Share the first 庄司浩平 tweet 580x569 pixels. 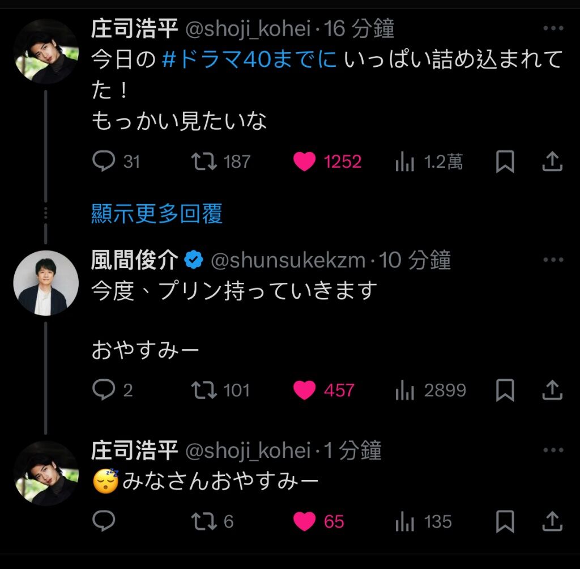(x=552, y=162)
